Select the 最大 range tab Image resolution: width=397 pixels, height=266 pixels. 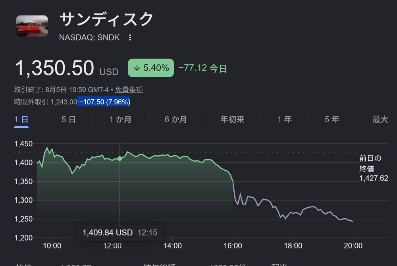[x=380, y=120]
